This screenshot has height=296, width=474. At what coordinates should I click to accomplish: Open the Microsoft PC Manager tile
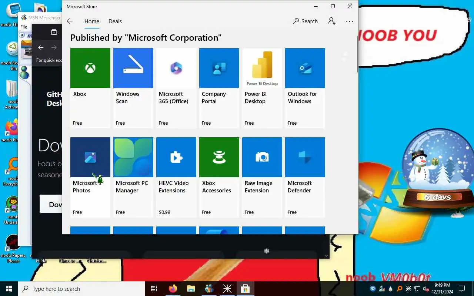coord(133,177)
